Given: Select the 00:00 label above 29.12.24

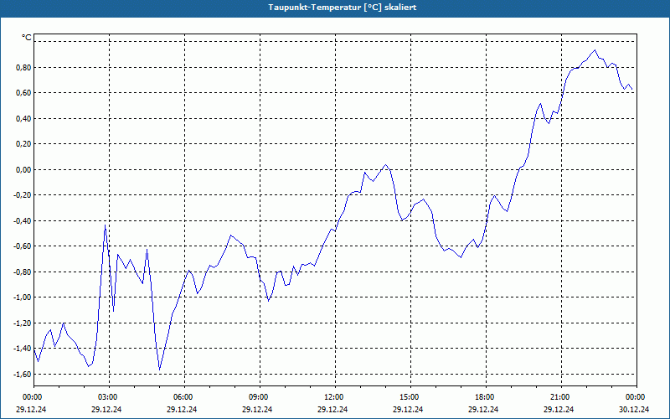Looking at the screenshot, I should pos(34,397).
